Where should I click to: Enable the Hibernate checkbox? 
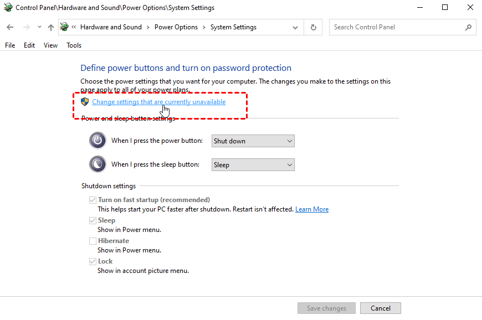tap(93, 241)
